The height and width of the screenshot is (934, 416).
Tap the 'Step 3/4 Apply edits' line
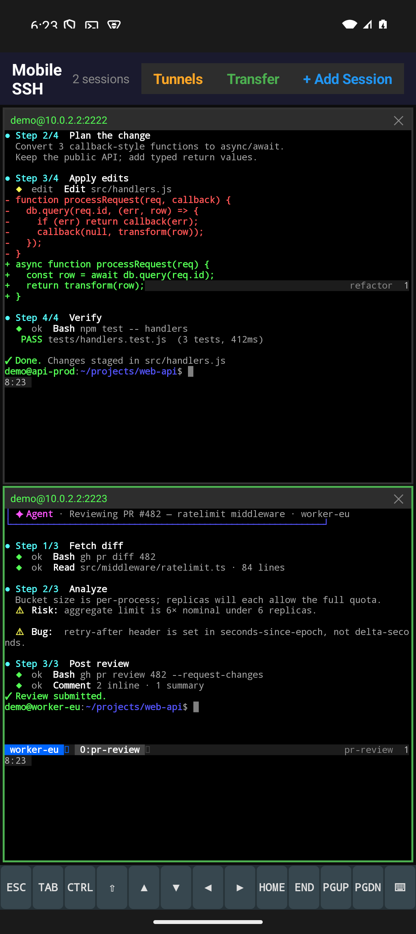(x=67, y=178)
